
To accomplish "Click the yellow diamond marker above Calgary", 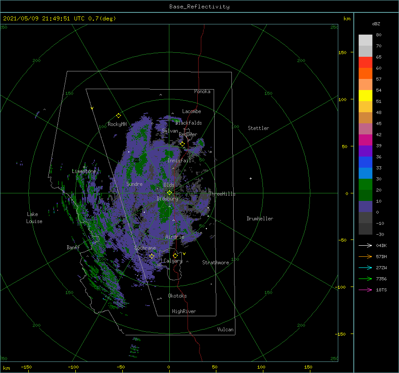I will (x=175, y=255).
